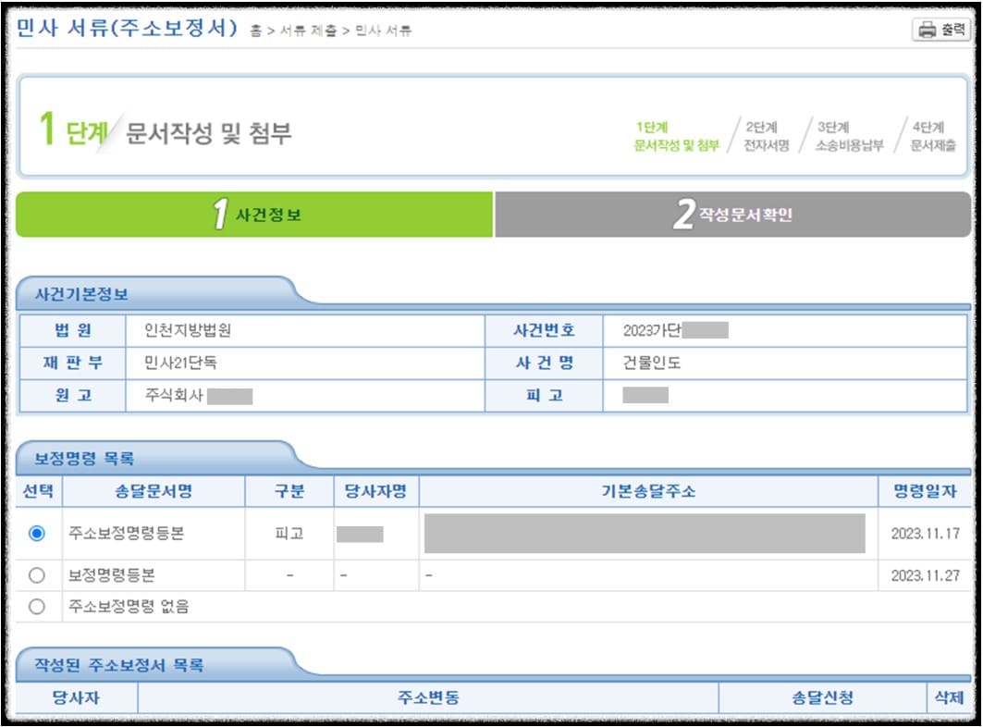Click the 민사 서류(주소보정서) page title

coord(128,28)
